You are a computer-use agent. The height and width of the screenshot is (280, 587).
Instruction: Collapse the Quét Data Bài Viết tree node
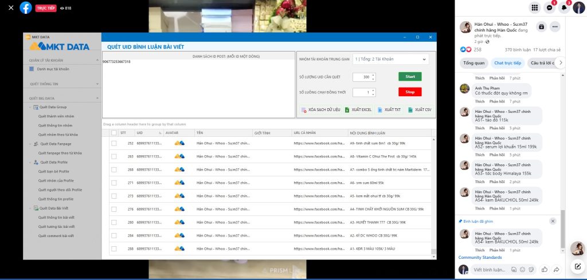(x=30, y=208)
